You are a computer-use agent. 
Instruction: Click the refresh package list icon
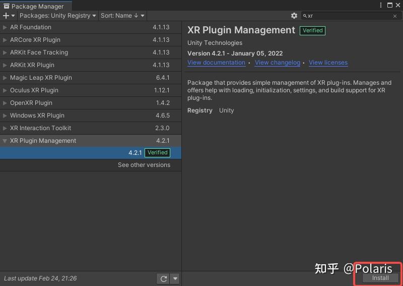[x=163, y=278]
